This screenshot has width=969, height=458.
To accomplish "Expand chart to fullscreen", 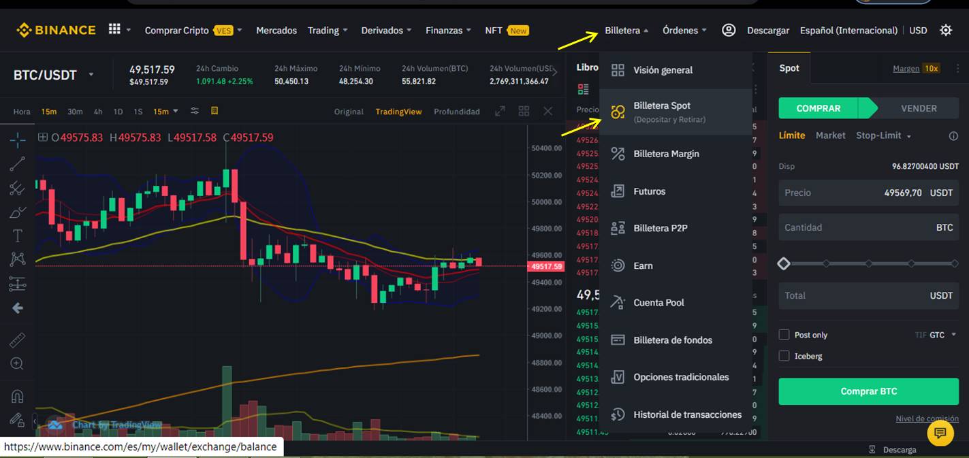I will [x=500, y=111].
